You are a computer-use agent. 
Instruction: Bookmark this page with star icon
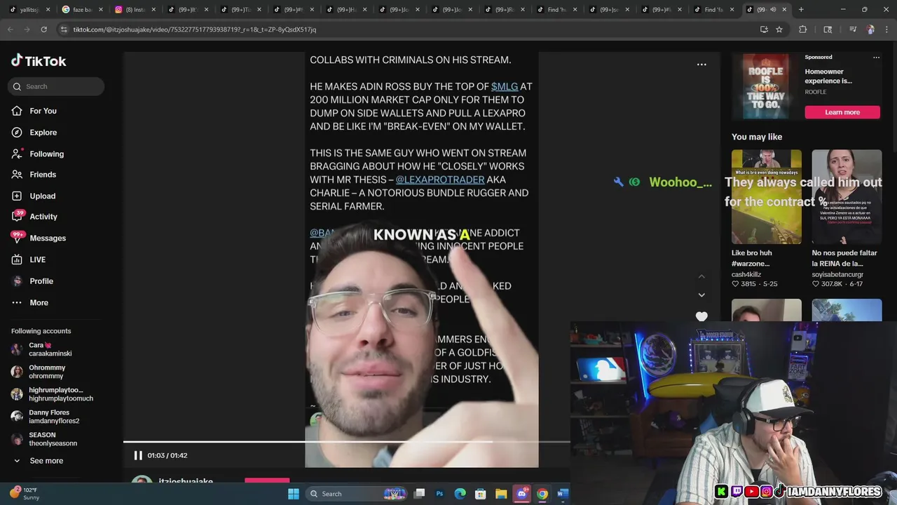(779, 29)
